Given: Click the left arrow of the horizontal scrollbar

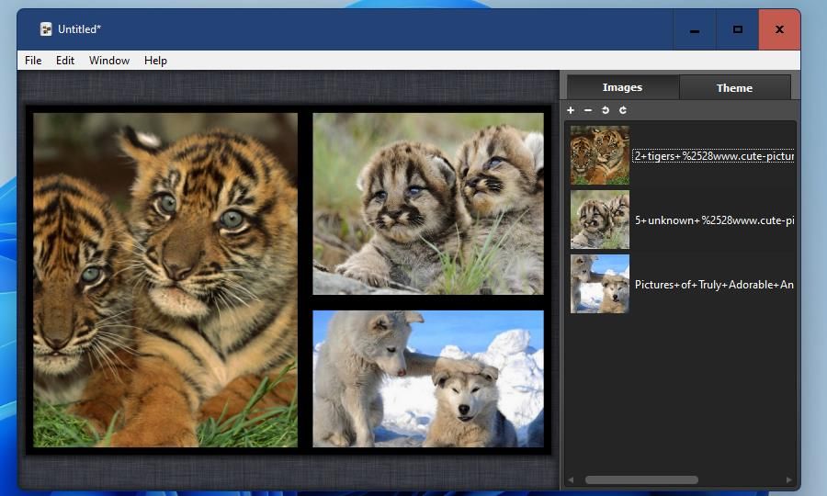Looking at the screenshot, I should 571,479.
